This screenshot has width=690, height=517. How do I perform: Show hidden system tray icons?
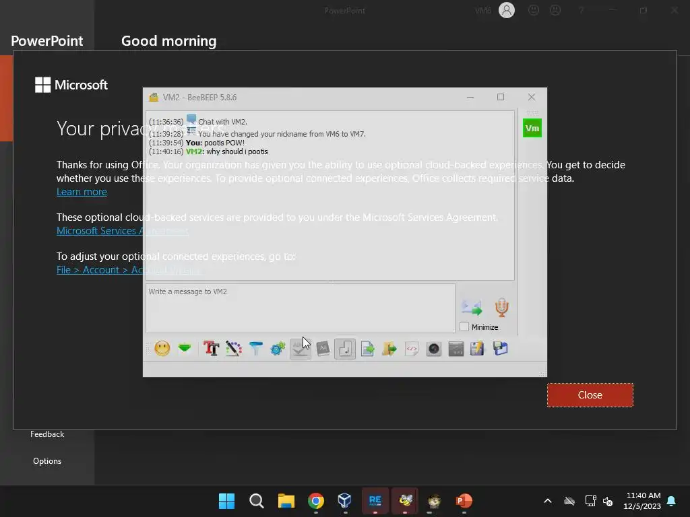pos(548,501)
